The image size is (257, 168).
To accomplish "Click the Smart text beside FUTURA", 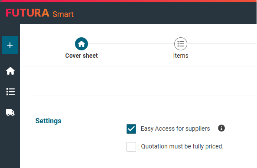I will point(63,14).
